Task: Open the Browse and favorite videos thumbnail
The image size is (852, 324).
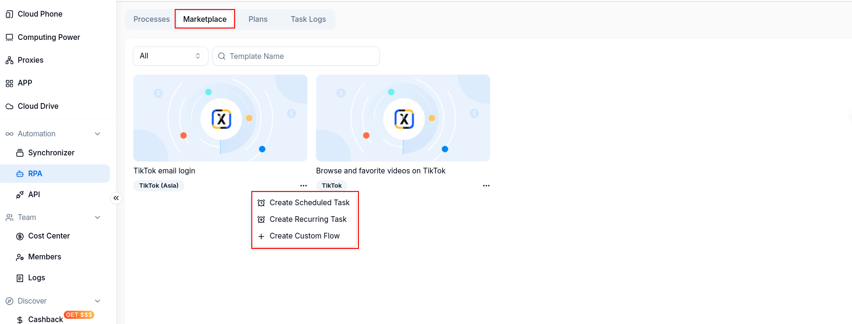Action: coord(403,118)
